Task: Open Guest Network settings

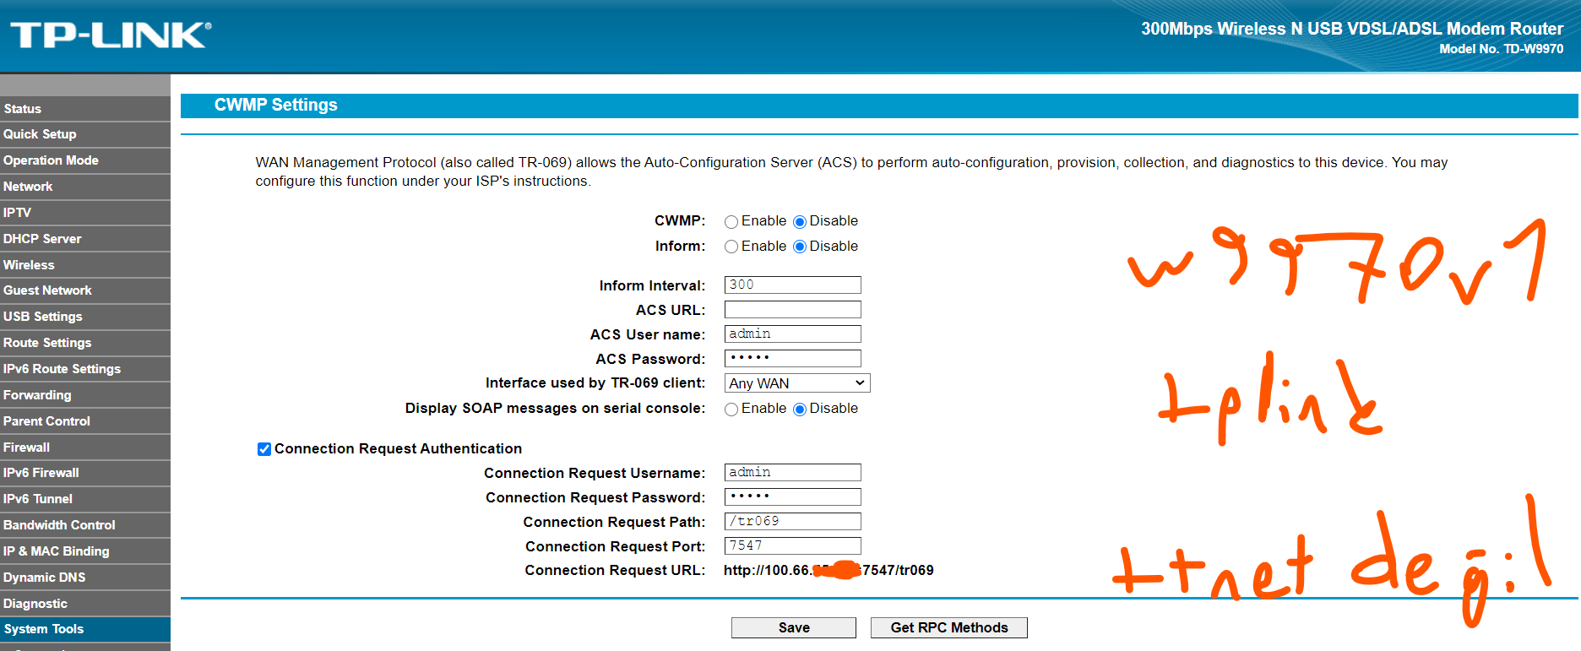Action: coord(84,290)
